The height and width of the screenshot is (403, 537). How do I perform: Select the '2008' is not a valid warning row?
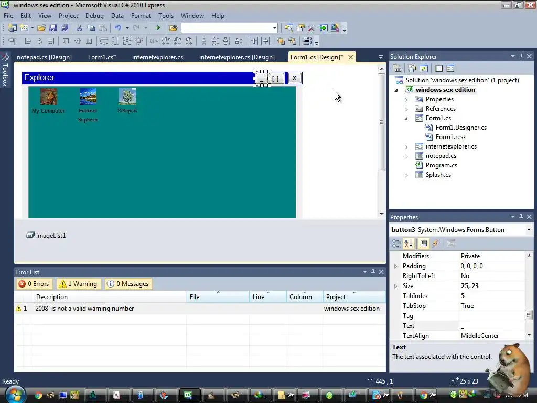click(x=200, y=309)
